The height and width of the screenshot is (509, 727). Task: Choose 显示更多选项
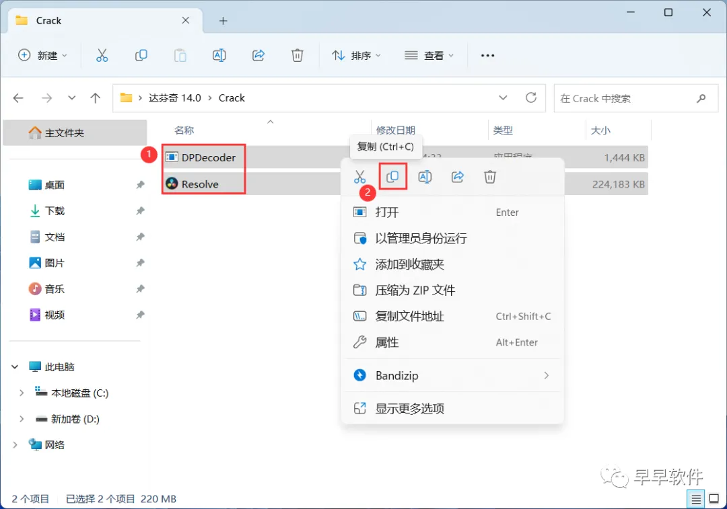coord(452,409)
